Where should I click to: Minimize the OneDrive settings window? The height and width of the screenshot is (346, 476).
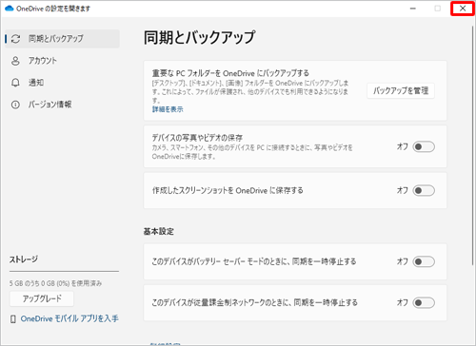point(413,9)
